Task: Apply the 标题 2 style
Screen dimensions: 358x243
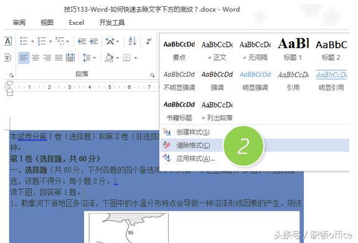Action: click(x=331, y=50)
